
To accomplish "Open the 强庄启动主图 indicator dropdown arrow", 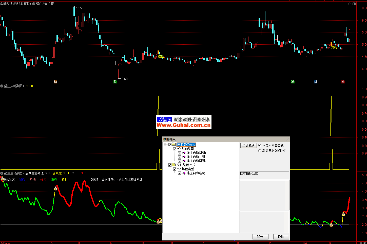I will coord(34,4).
